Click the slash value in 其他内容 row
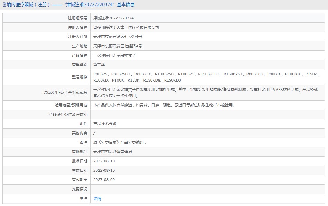This screenshot has width=328, height=206. (x=94, y=133)
